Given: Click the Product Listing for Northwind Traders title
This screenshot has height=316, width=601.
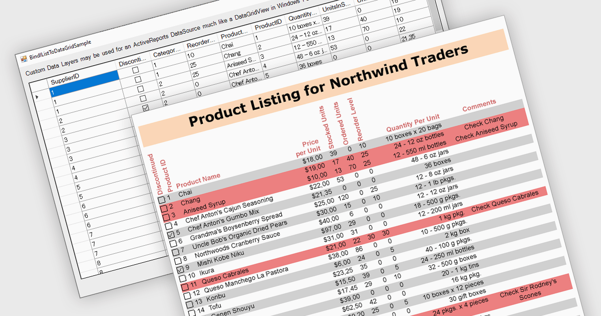Looking at the screenshot, I should tap(328, 86).
